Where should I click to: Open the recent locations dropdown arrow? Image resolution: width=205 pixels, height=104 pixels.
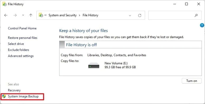click(23, 15)
